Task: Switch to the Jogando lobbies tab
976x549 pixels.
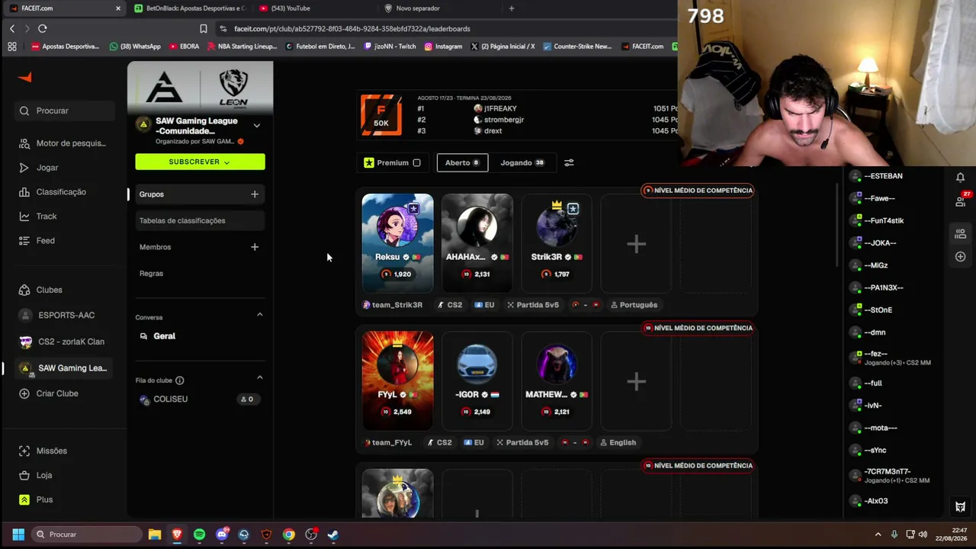Action: click(522, 162)
